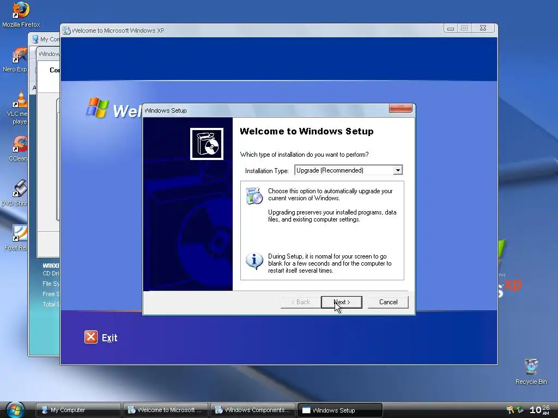This screenshot has width=558, height=418.
Task: Switch to My Computer in taskbar
Action: [x=78, y=410]
